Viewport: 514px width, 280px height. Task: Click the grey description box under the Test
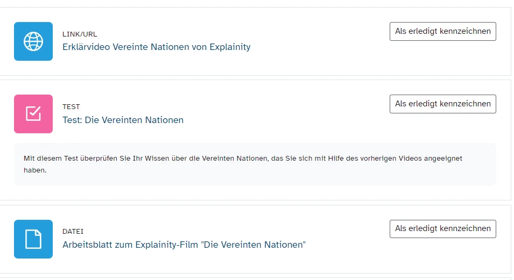(x=323, y=175)
